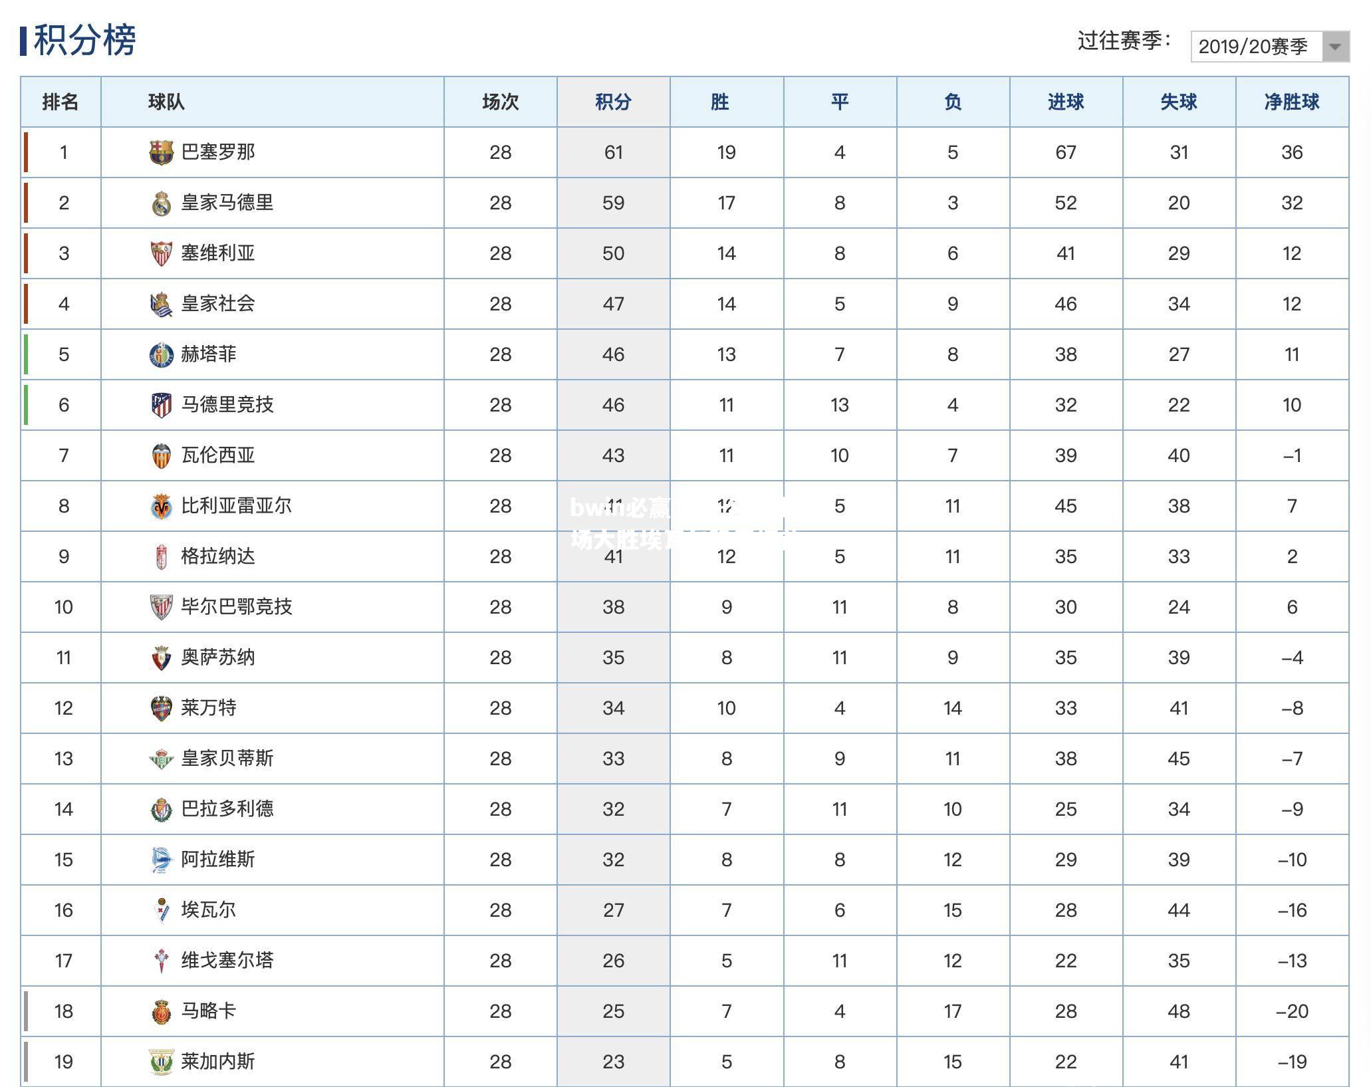
Task: Open team name 巴拉多利德
Action: tap(227, 809)
